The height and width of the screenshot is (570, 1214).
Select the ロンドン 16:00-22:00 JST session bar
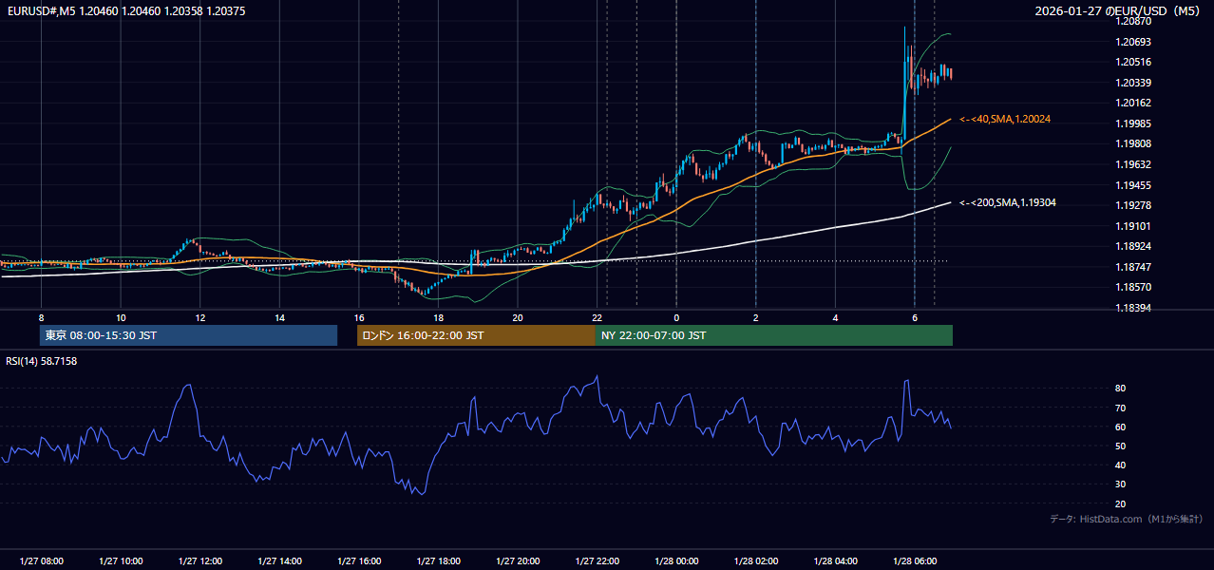[x=476, y=335]
